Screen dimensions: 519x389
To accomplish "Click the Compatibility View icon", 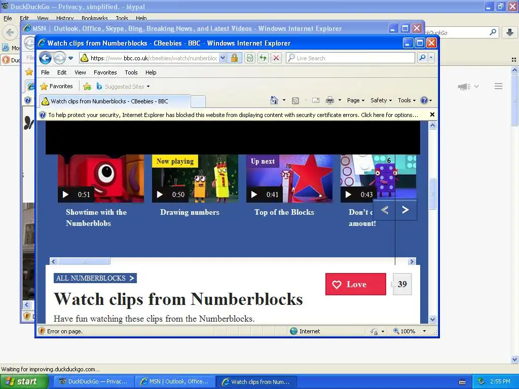I will coord(250,58).
